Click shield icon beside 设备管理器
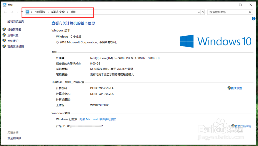Viewport: 258px width, 146px height. coord(4,29)
